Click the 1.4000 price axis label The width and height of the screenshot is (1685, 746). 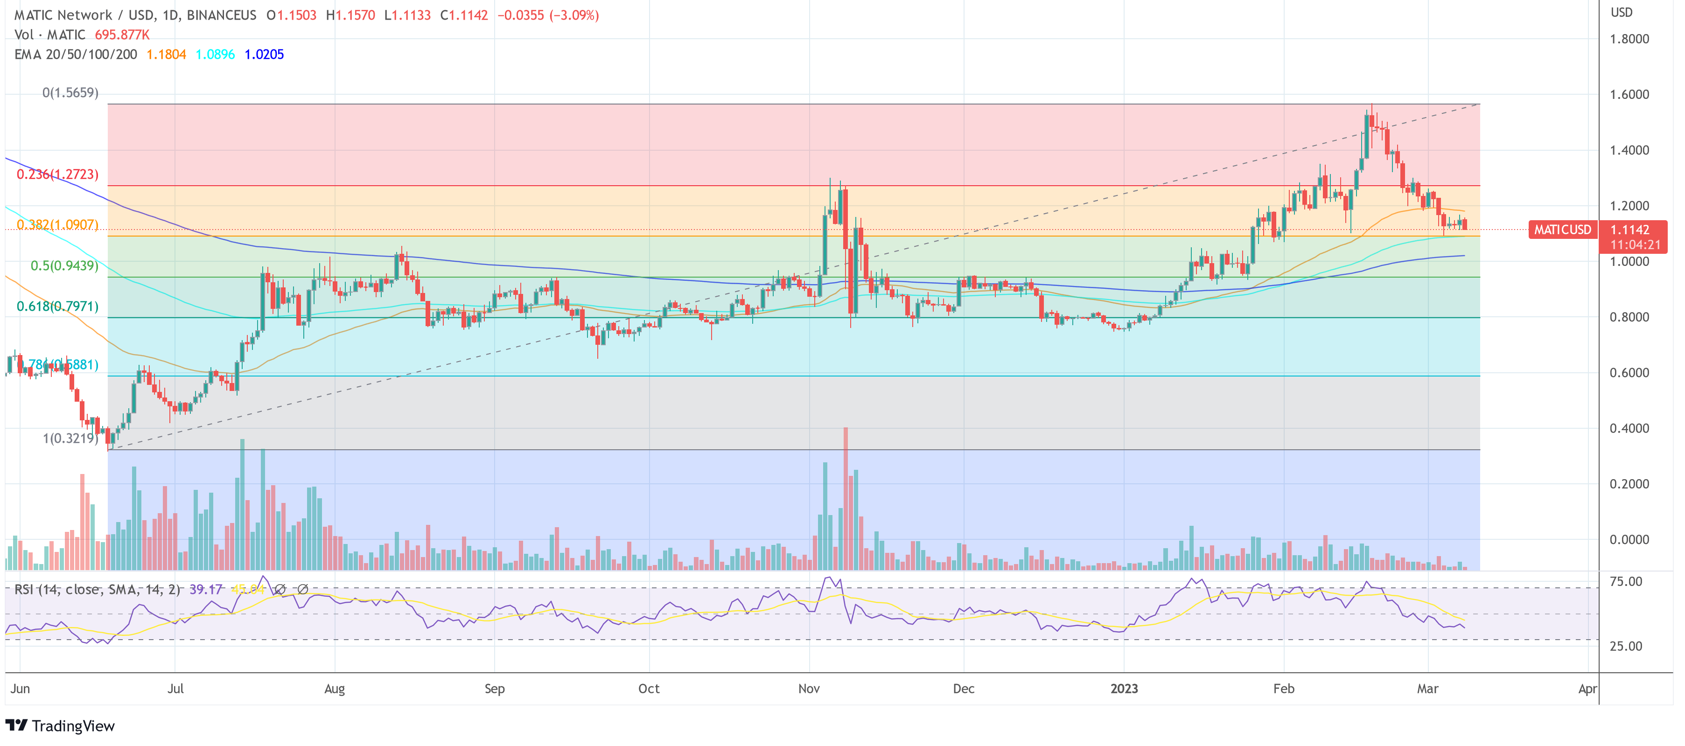click(1629, 150)
